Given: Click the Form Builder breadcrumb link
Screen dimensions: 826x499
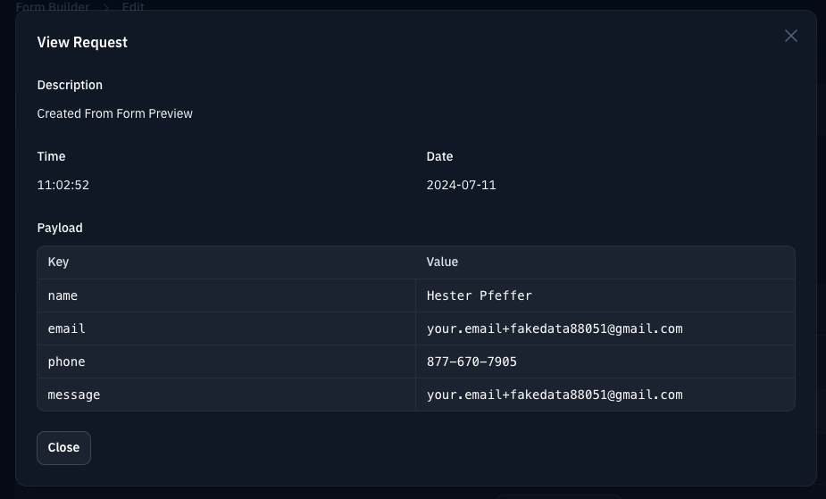Looking at the screenshot, I should tap(53, 6).
